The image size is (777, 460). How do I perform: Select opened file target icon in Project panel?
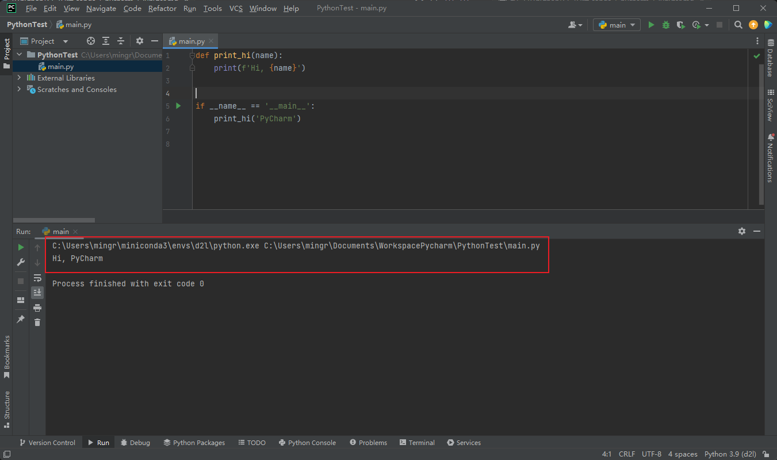91,41
